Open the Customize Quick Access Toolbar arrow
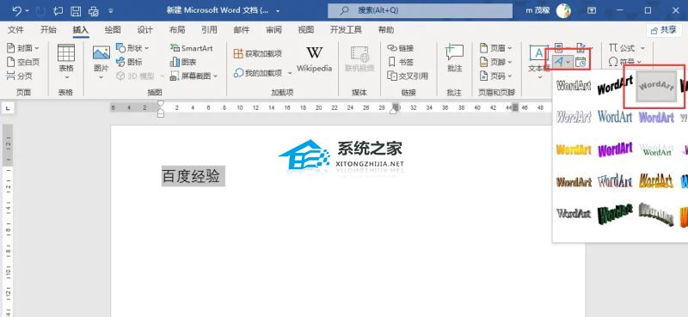The height and width of the screenshot is (317, 688). click(111, 10)
